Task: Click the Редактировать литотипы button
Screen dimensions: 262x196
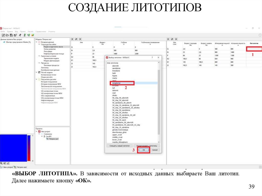Action: tap(147, 146)
